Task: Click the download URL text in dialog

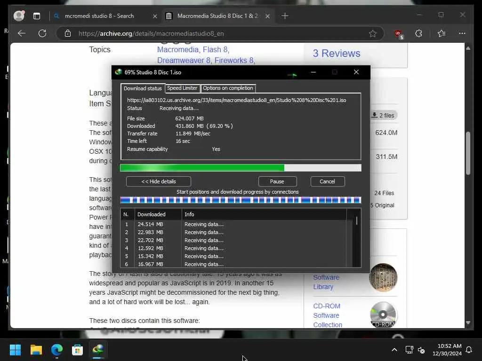Action: 236,100
